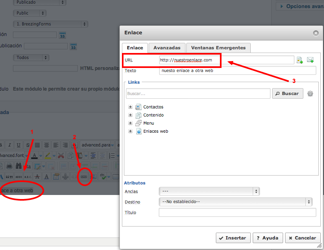
Task: Insert a numbered list
Action: point(112,155)
